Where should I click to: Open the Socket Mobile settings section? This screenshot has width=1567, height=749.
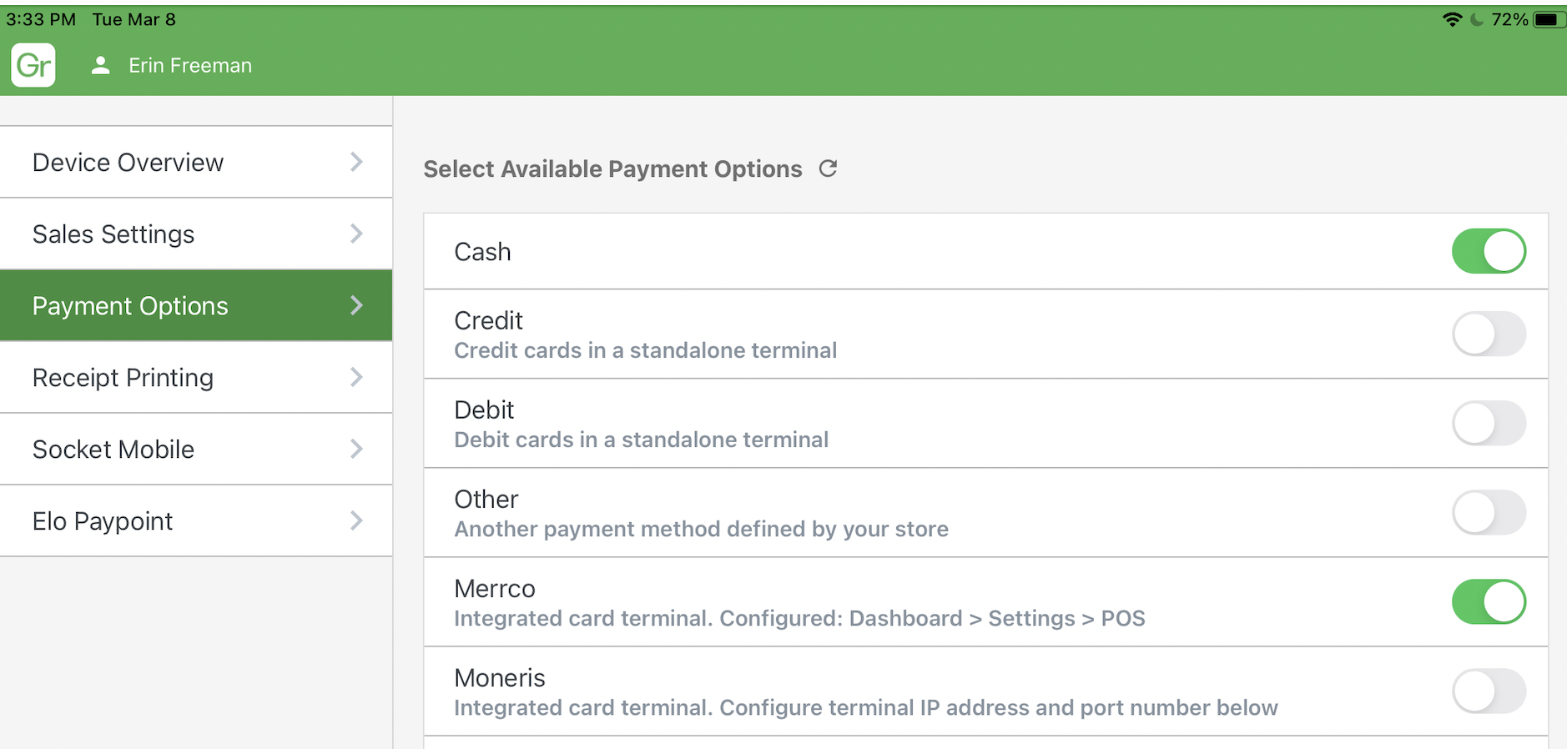pyautogui.click(x=113, y=449)
